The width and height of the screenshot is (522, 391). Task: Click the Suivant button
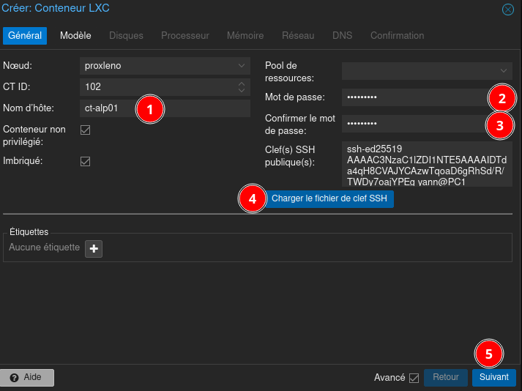(493, 377)
